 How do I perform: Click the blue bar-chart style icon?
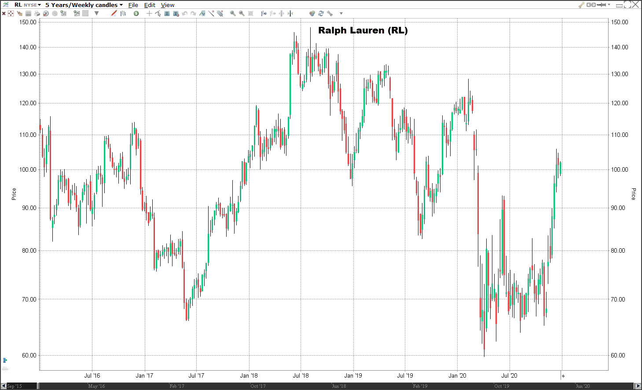point(123,14)
